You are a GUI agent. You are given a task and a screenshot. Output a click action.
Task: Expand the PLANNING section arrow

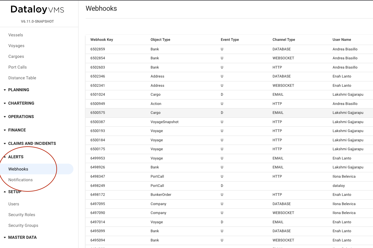click(5, 90)
